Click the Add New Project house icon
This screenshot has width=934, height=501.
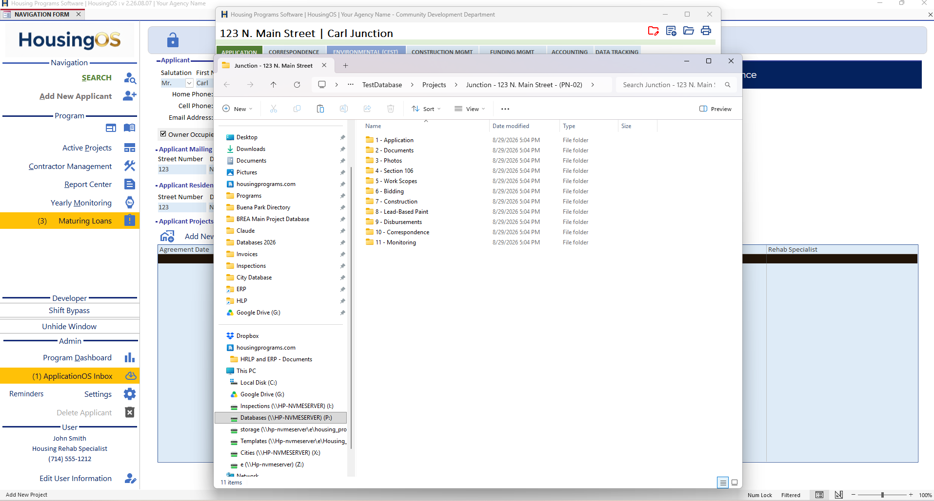(167, 237)
